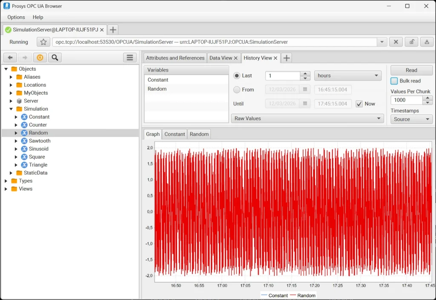Screen dimensions: 436x300
Task: Open the hamburger menu above the tree panel
Action: tap(129, 57)
